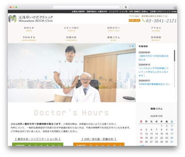Open the 初診の方へ FIRST VISIT menu item
The image size is (185, 157).
114,29
